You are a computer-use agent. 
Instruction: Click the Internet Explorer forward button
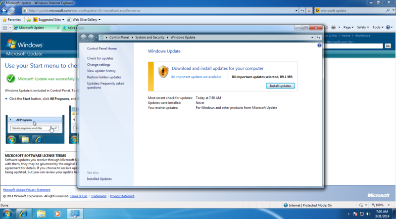[12, 10]
